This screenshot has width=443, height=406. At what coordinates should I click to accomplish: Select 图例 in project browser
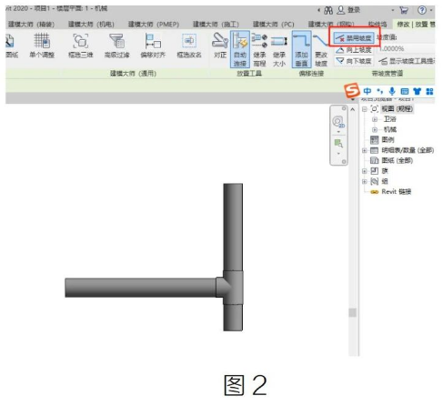coord(388,140)
